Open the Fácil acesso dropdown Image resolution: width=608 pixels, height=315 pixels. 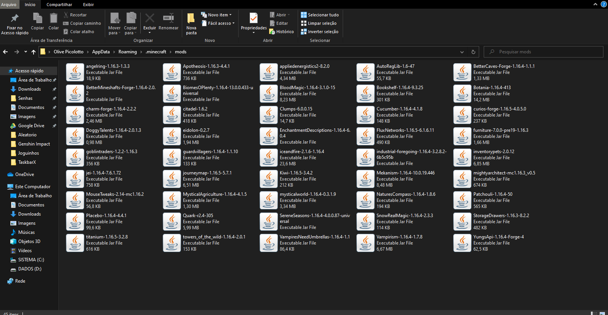pos(218,23)
